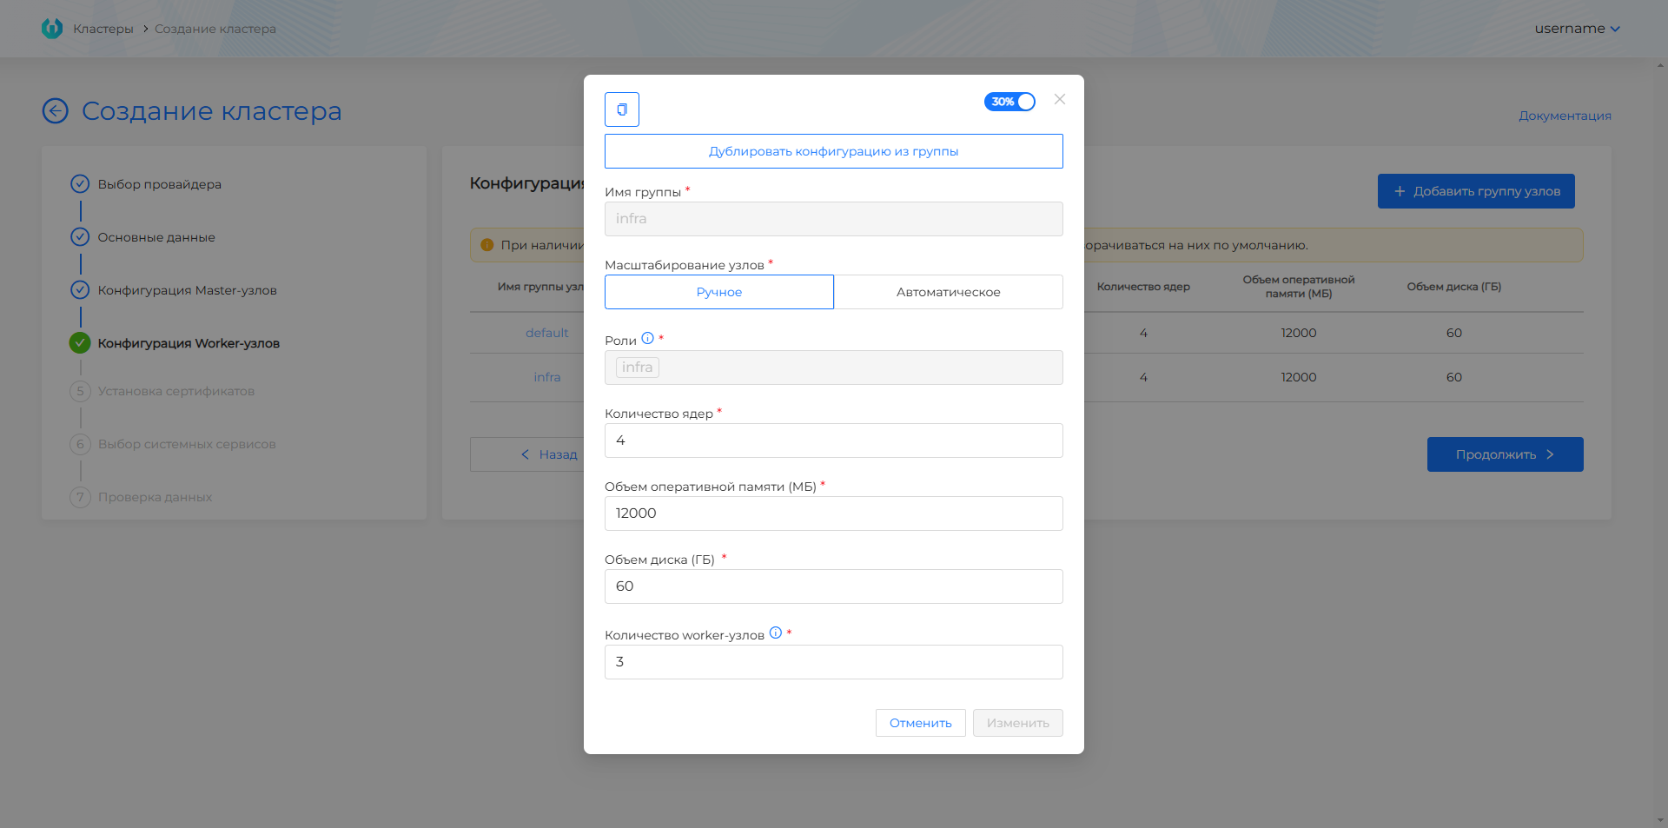The width and height of the screenshot is (1668, 828).
Task: Open Дублировать конфигурацию из группы selector
Action: coord(833,150)
